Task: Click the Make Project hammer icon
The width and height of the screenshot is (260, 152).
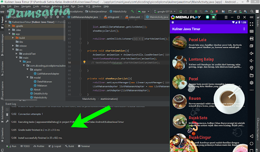Action: pos(132,11)
